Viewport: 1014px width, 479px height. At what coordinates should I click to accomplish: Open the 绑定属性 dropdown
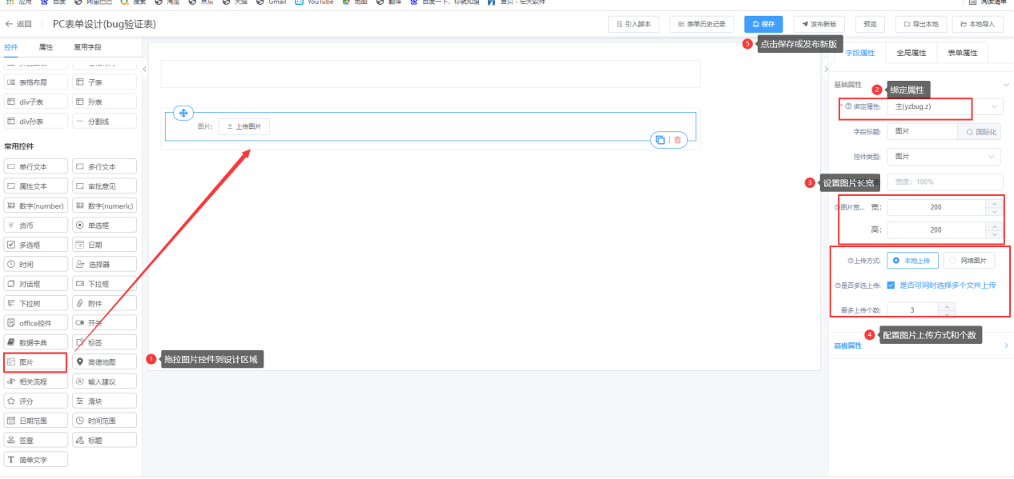(944, 106)
